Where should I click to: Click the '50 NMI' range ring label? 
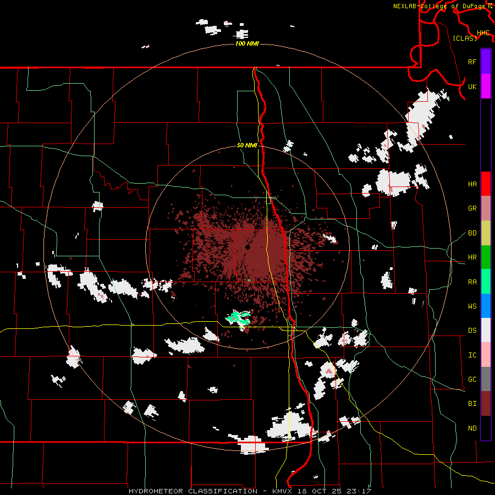pyautogui.click(x=247, y=145)
